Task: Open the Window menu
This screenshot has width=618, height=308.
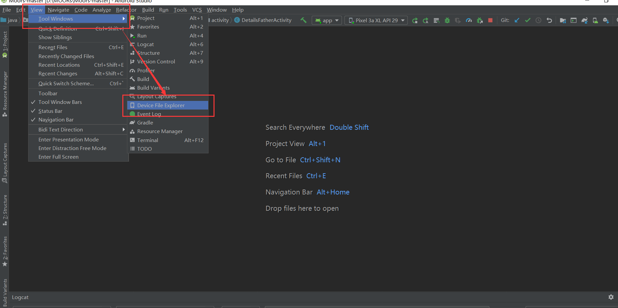Action: [x=217, y=10]
